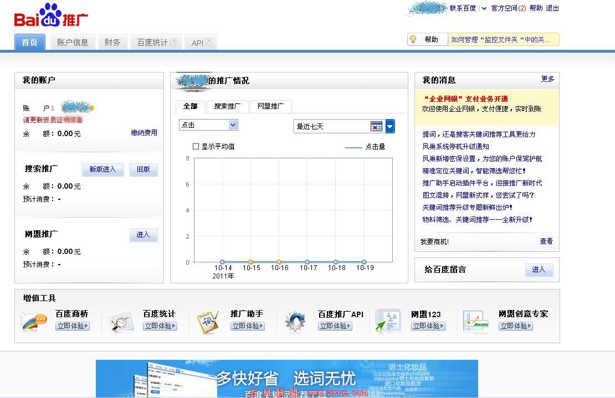Click the lightbulb help icon
615x398 pixels.
(413, 39)
